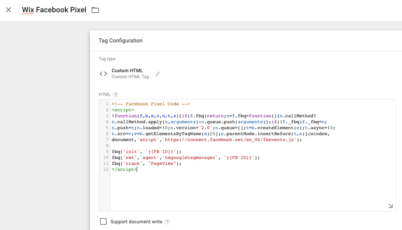Viewport: 402px width, 230px height.
Task: Click the empty area of the code editor
Action: coord(253,191)
